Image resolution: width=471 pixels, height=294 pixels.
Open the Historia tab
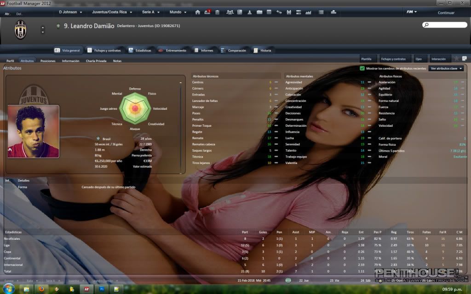(262, 51)
